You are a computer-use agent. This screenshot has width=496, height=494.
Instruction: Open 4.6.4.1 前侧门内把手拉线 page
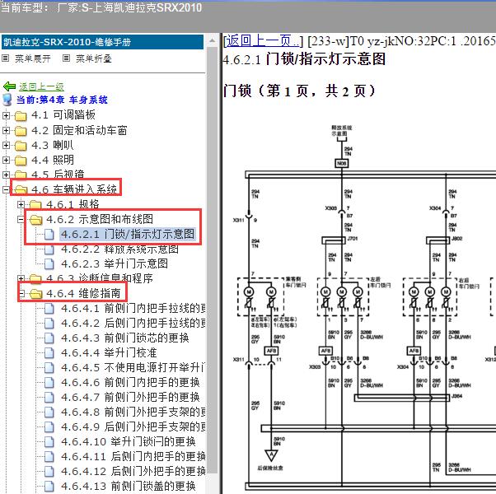point(133,308)
